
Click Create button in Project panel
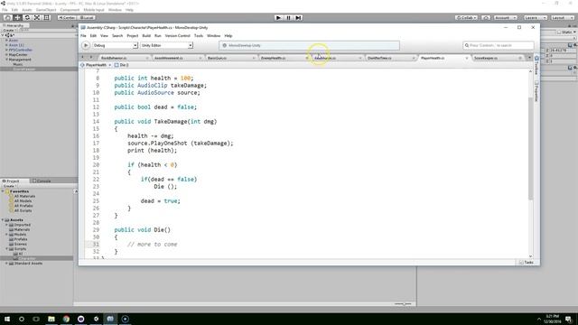[9, 186]
